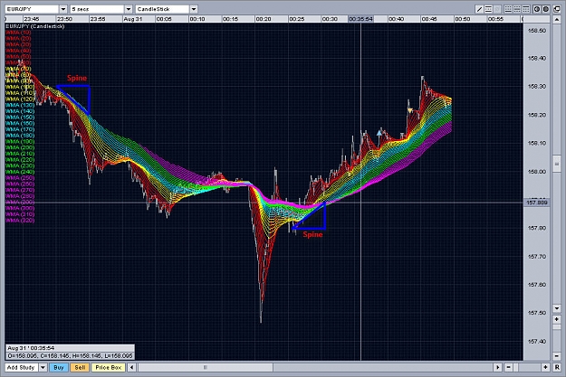Select the WMA (120) study label
Image resolution: width=566 pixels, height=377 pixels.
coord(20,99)
